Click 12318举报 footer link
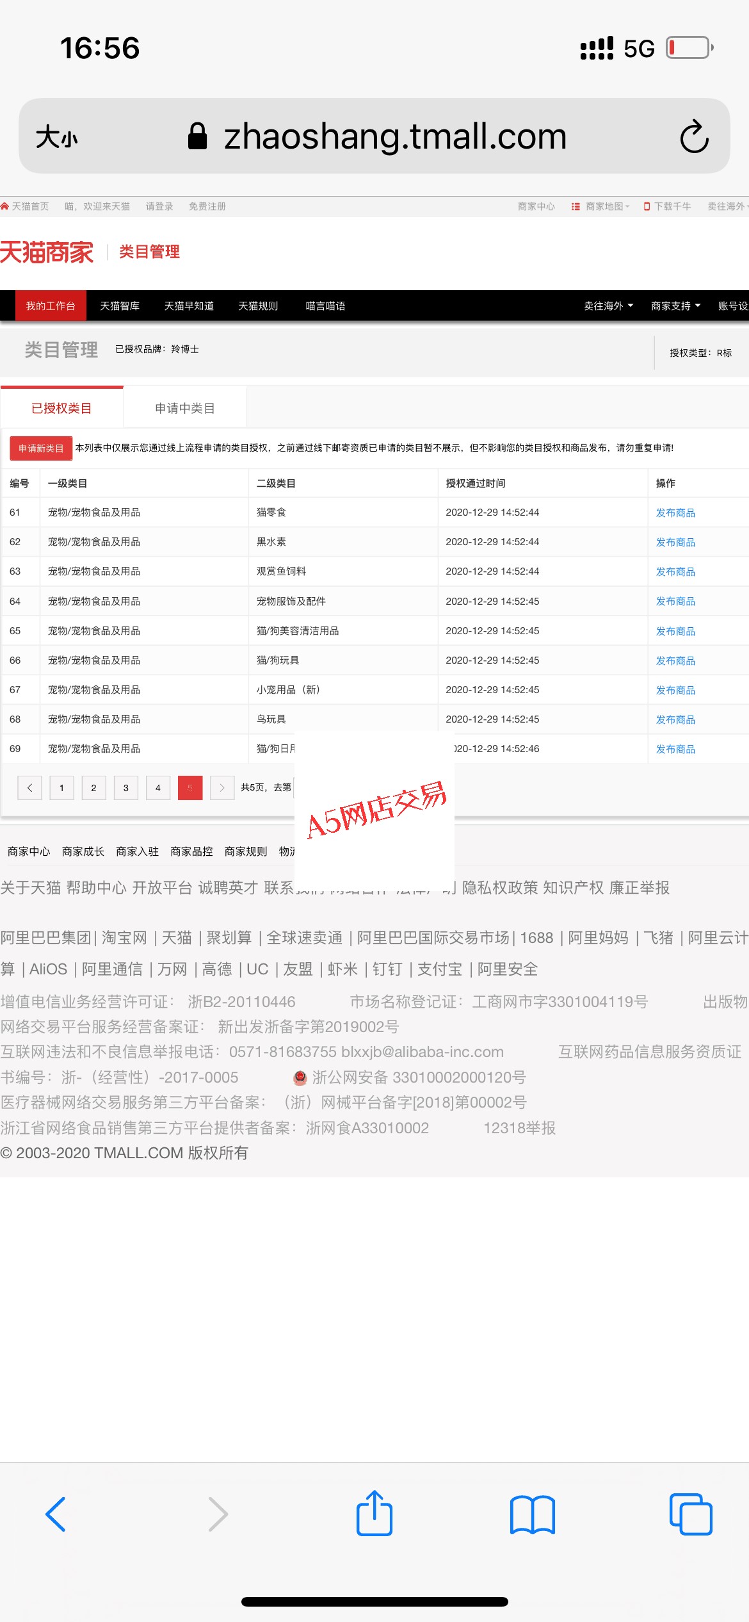749x1622 pixels. pos(519,1128)
